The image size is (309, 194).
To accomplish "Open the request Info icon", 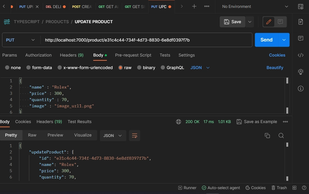I will coord(301,89).
